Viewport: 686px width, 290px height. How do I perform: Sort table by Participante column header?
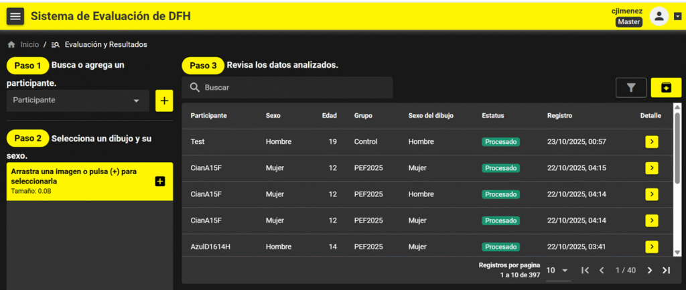click(208, 116)
